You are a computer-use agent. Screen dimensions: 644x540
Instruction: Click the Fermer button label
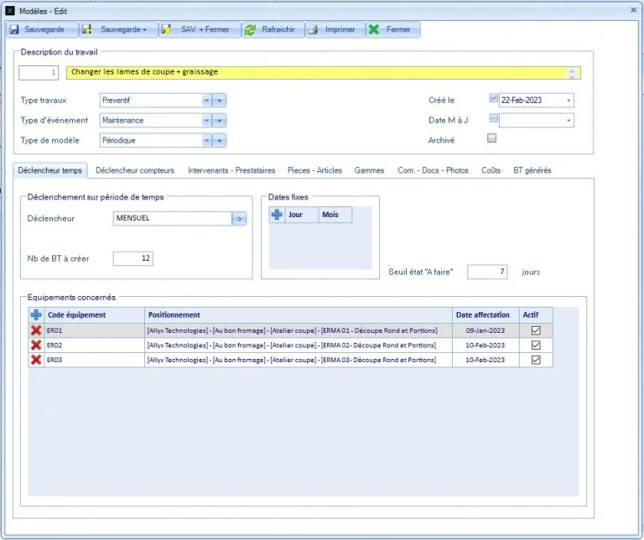click(398, 29)
